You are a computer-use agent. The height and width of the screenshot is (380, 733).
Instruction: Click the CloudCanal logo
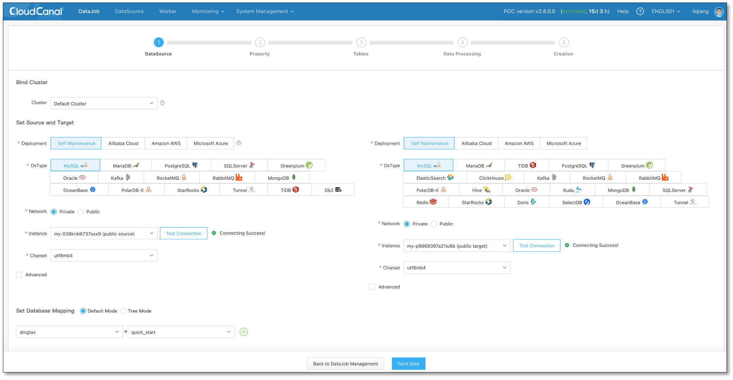pyautogui.click(x=36, y=11)
